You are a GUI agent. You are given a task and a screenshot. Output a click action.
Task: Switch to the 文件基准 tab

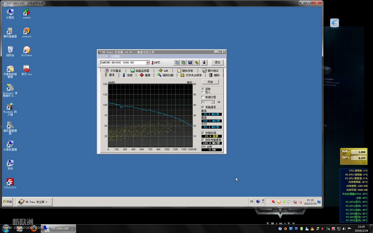(113, 70)
